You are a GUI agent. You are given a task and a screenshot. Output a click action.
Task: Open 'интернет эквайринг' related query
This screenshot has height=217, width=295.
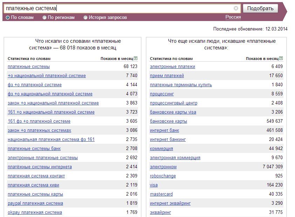point(170,203)
